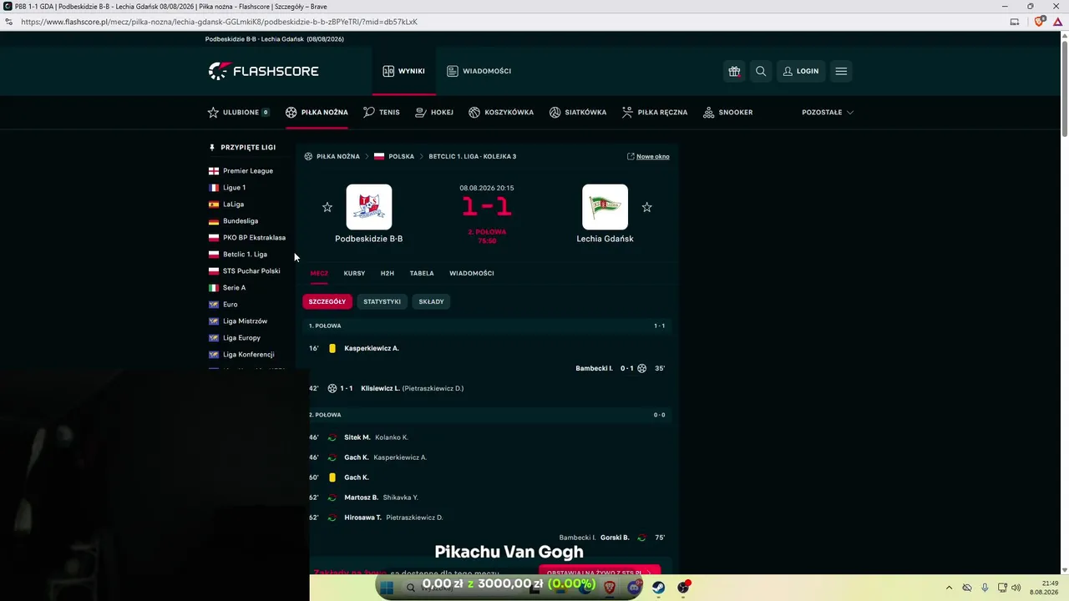1069x601 pixels.
Task: Open Betclic 1. Liga pinned league
Action: [x=238, y=255]
